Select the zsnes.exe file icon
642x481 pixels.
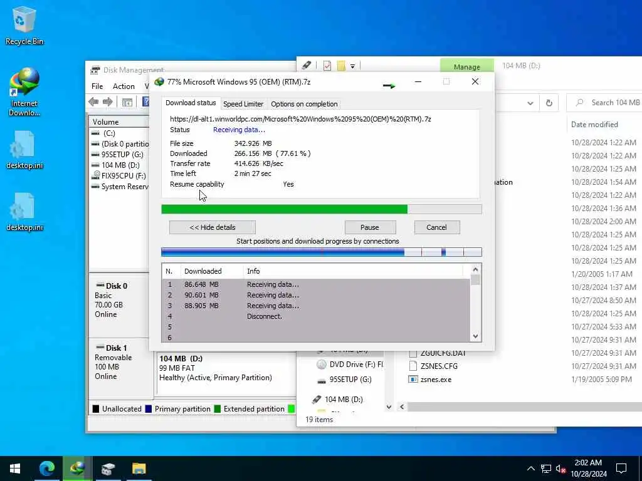pyautogui.click(x=413, y=380)
